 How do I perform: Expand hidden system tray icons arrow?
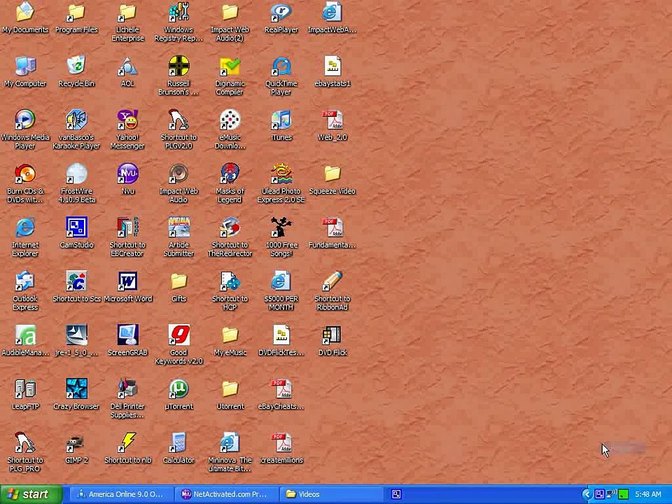pos(587,494)
